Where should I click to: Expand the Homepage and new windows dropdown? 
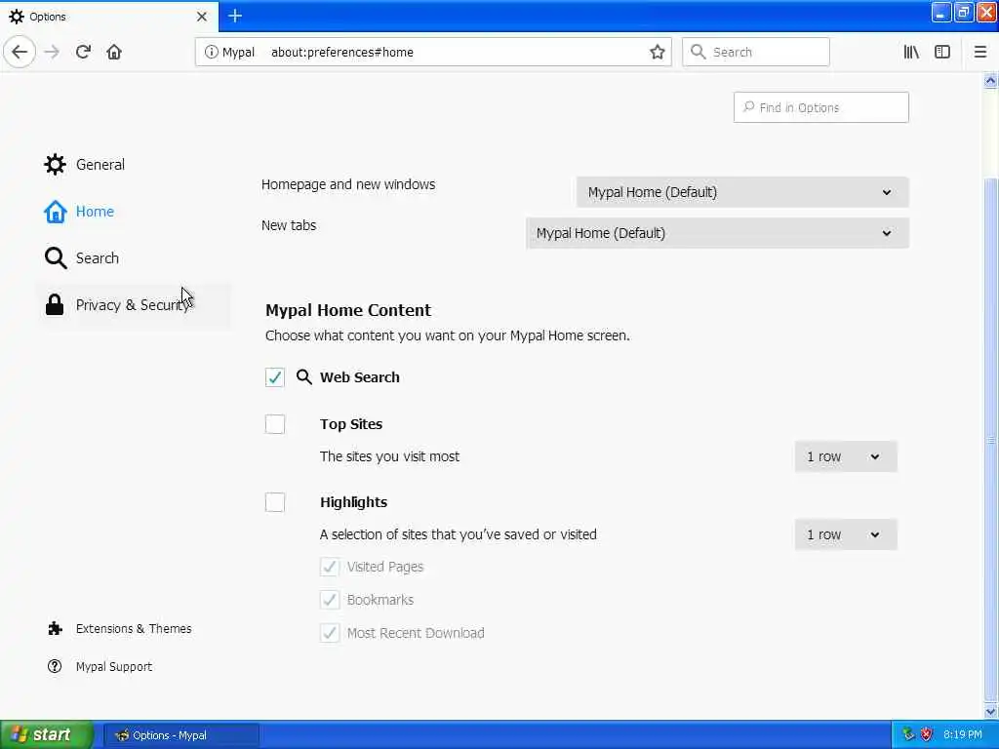coord(741,192)
